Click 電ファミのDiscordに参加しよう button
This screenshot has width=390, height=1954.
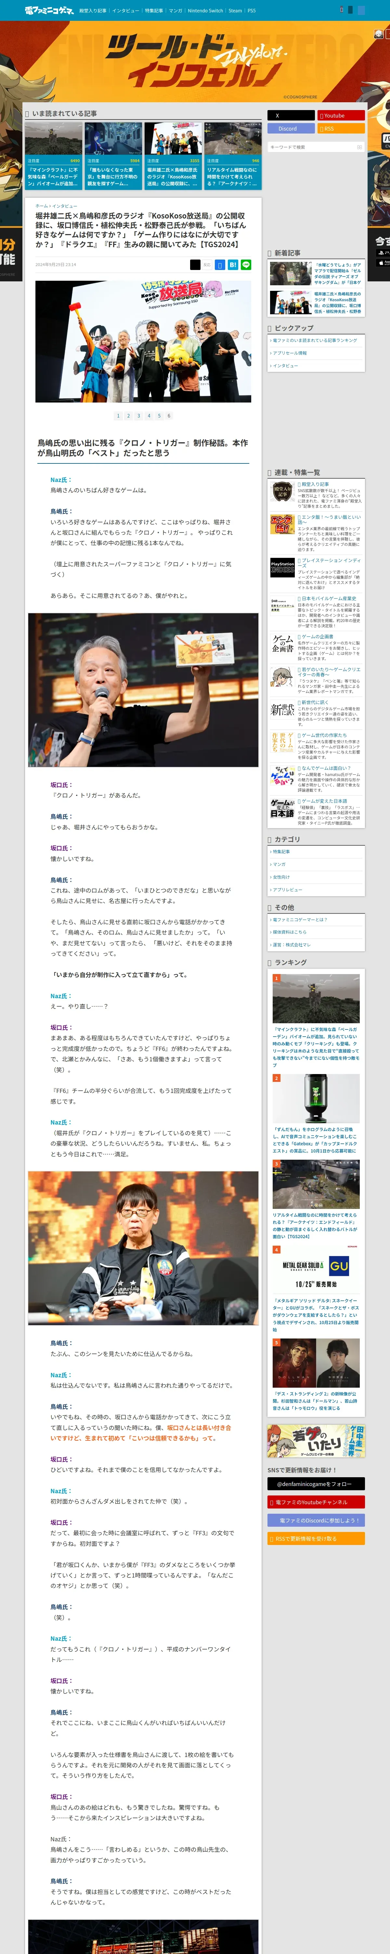tap(316, 1520)
